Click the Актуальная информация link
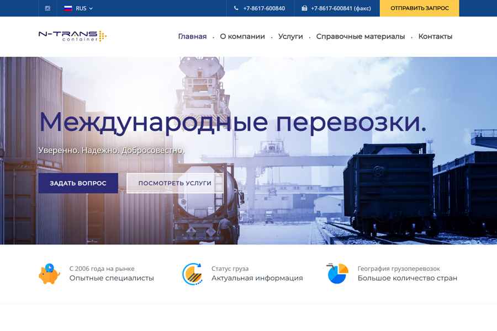Viewport: 497px width, 331px height. pos(257,278)
